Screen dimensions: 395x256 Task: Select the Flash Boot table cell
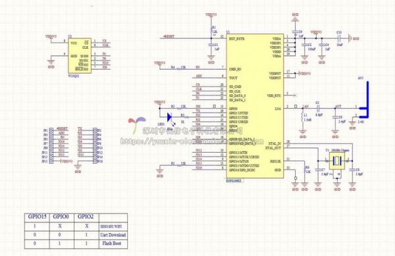click(113, 244)
